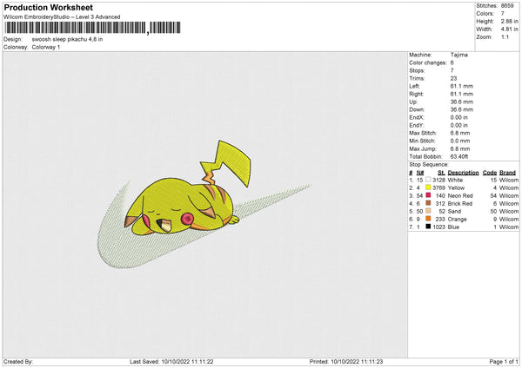Click the Down value 36.6 mm
Viewport: 522px width, 368px height.
461,109
